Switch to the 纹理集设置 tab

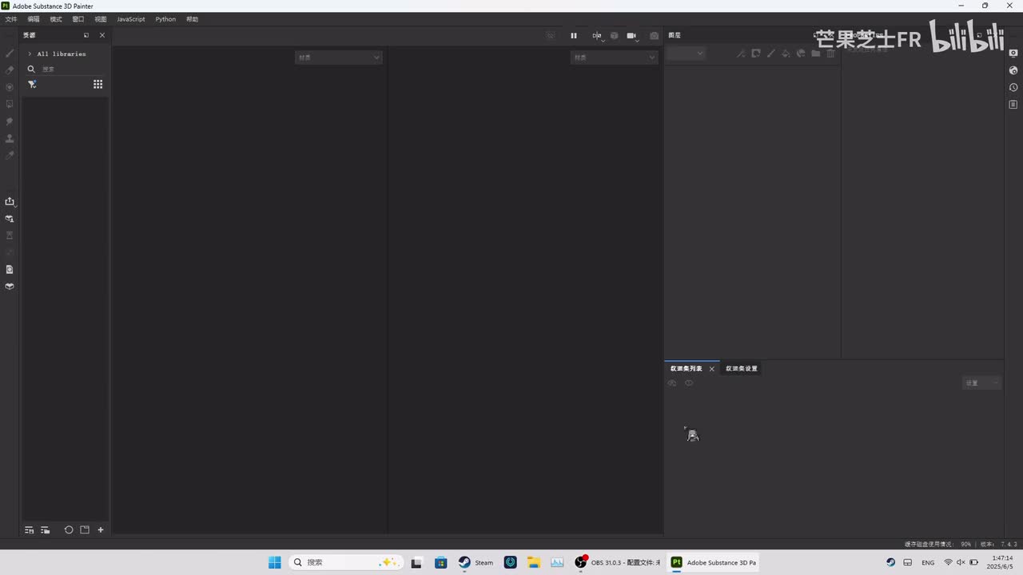pyautogui.click(x=741, y=368)
